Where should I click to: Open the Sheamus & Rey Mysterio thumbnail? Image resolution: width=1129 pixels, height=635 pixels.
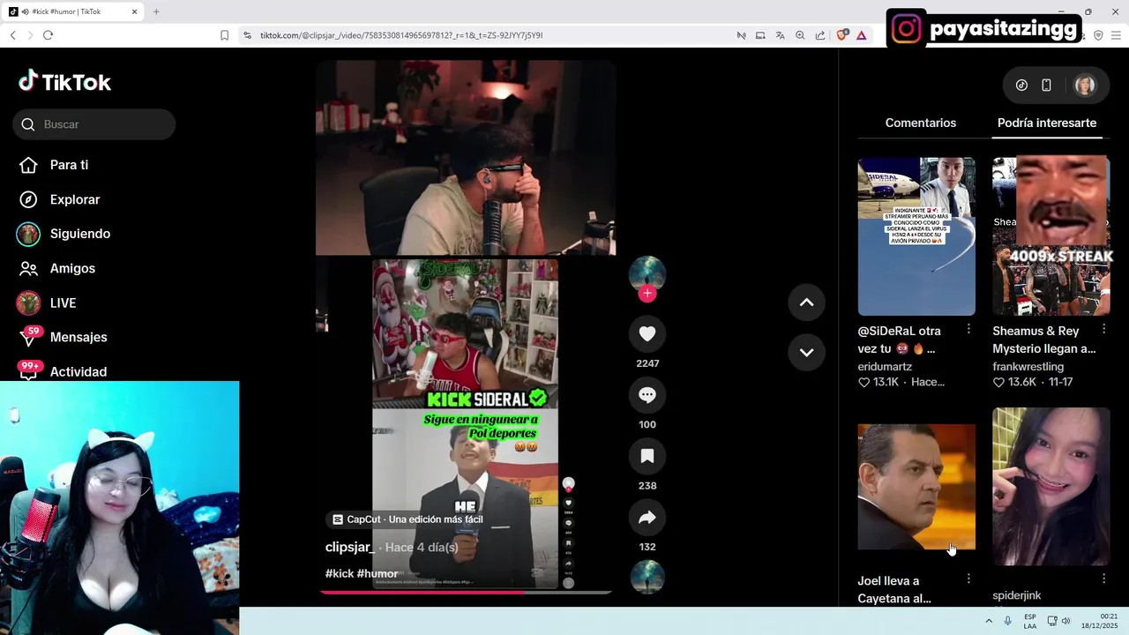point(1051,236)
